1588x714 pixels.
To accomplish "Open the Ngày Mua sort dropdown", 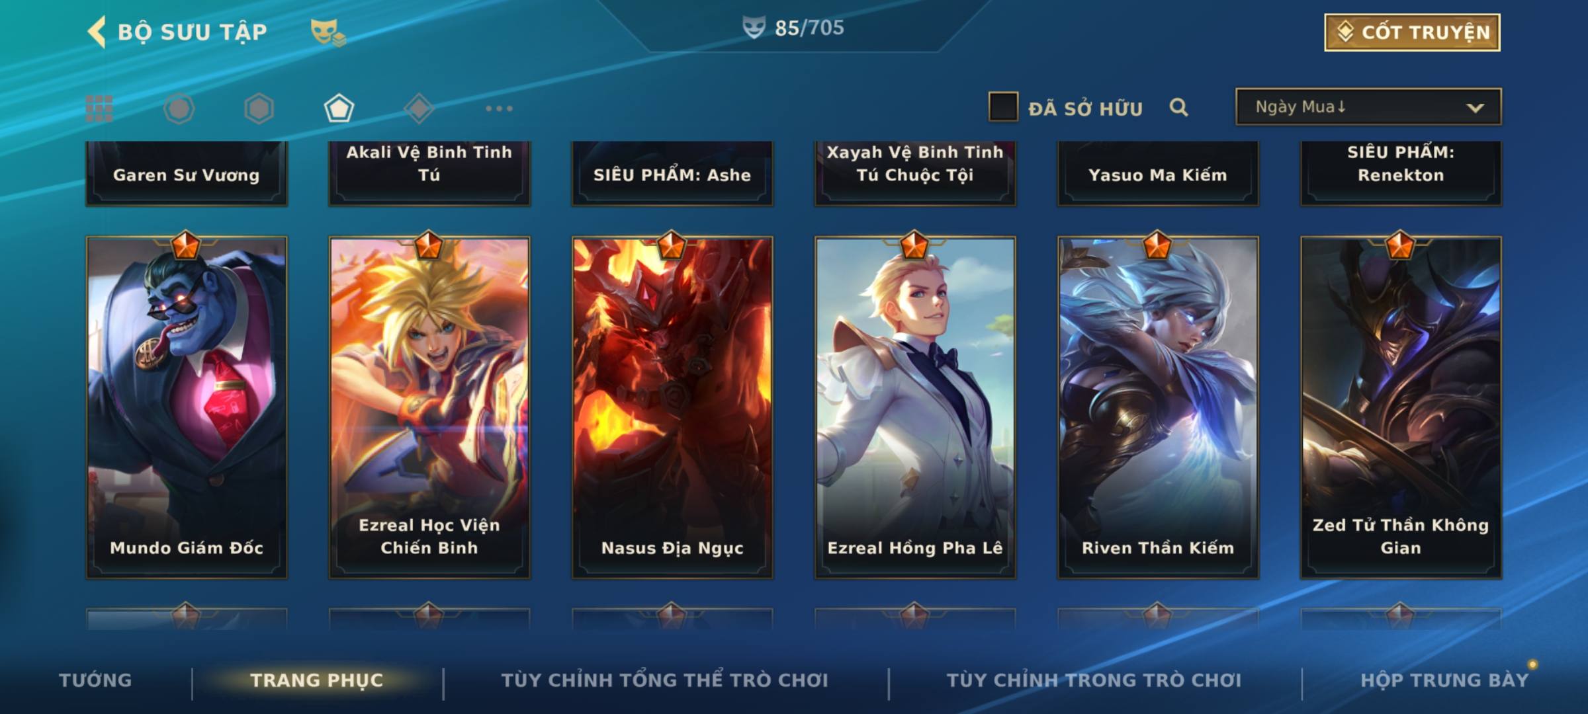I will tap(1368, 106).
